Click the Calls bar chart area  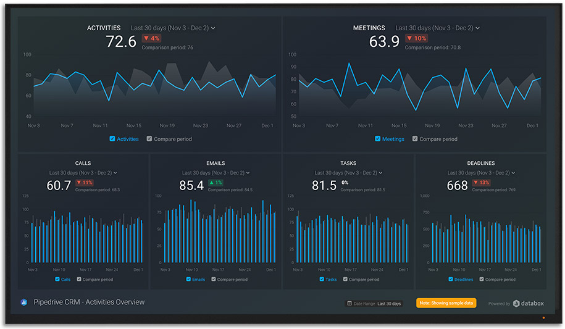coord(87,230)
